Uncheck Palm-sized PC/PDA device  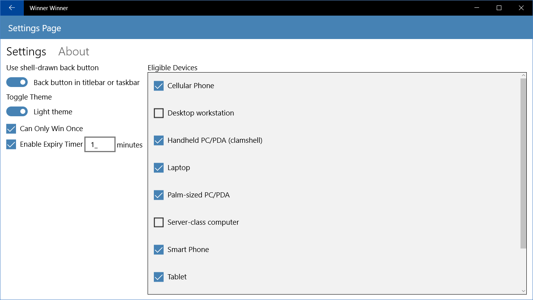[159, 195]
